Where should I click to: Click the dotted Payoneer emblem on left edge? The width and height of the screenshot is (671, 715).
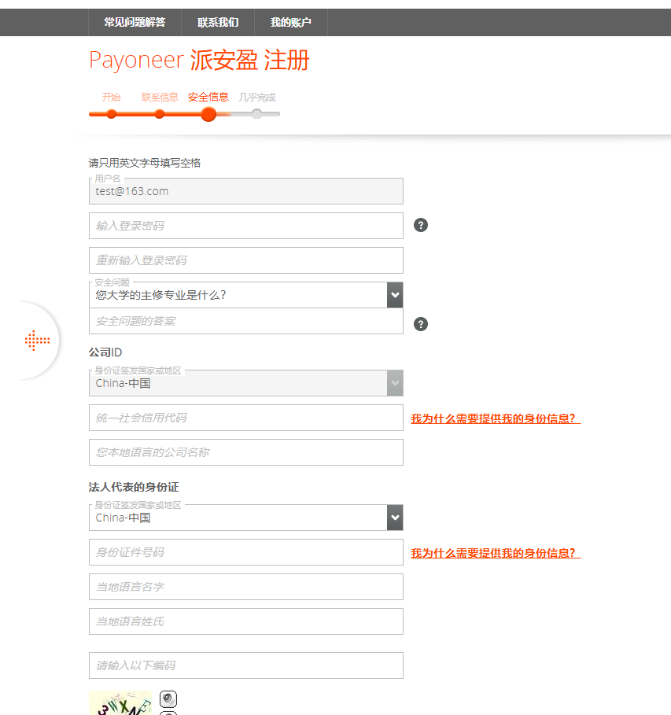click(38, 340)
